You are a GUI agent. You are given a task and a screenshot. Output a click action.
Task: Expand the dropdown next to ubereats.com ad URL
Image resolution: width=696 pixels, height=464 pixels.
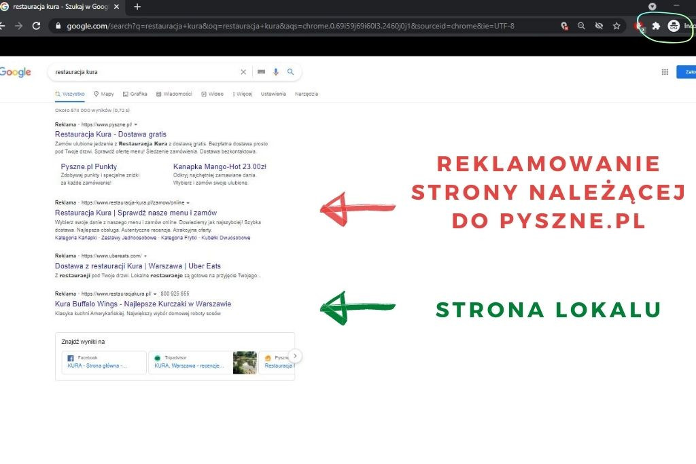(145, 256)
